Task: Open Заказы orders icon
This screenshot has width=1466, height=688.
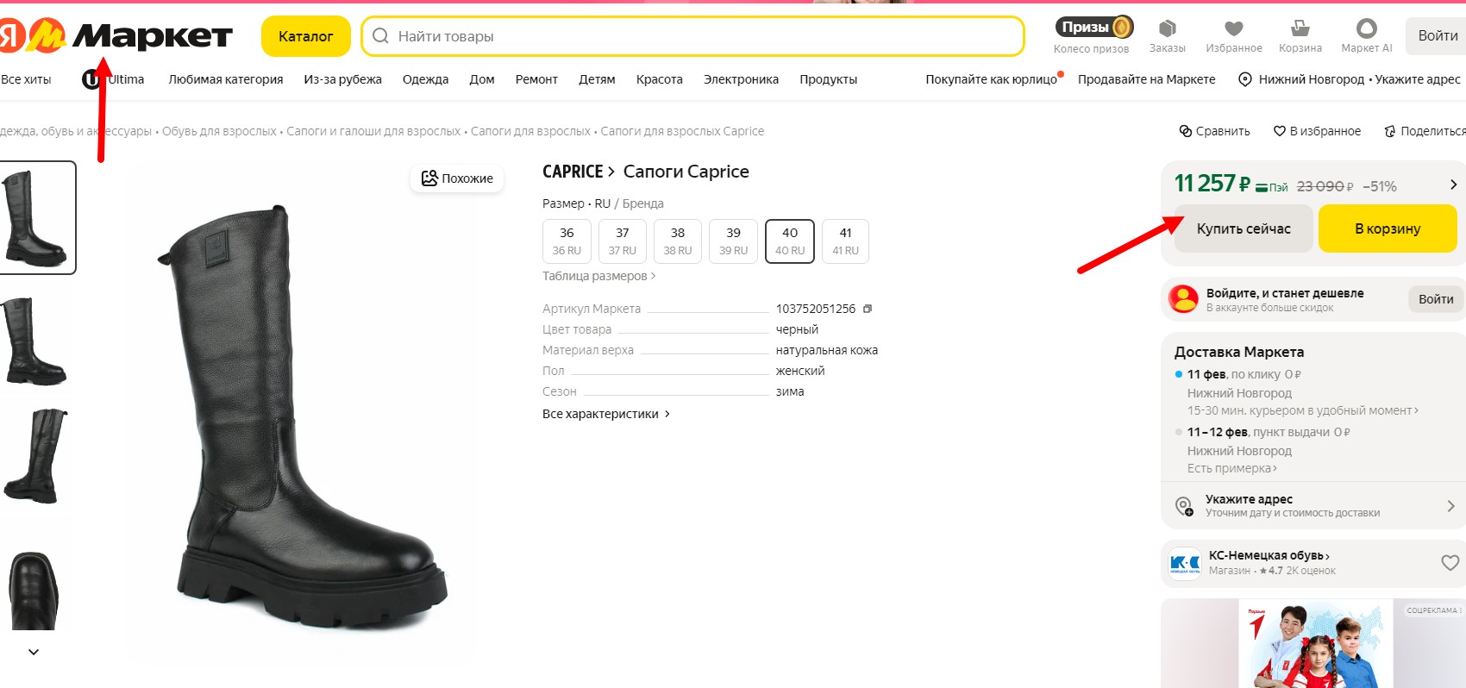Action: tap(1168, 36)
